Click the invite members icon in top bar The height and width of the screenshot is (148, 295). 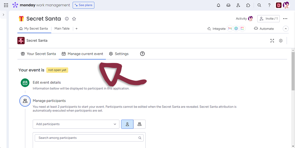[x=238, y=5]
